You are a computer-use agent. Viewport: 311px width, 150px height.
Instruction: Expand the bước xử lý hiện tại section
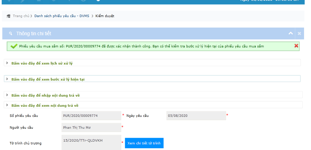tap(152, 79)
